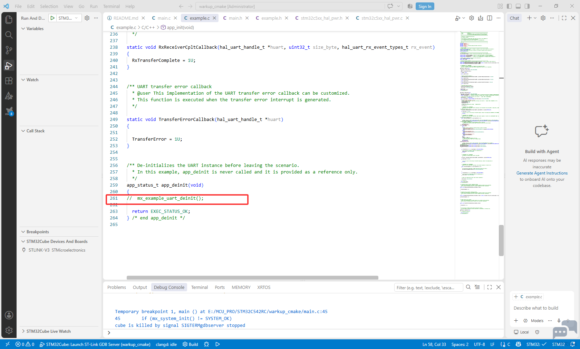The height and width of the screenshot is (349, 580).
Task: Toggle the primary side bar visibility
Action: [x=509, y=6]
